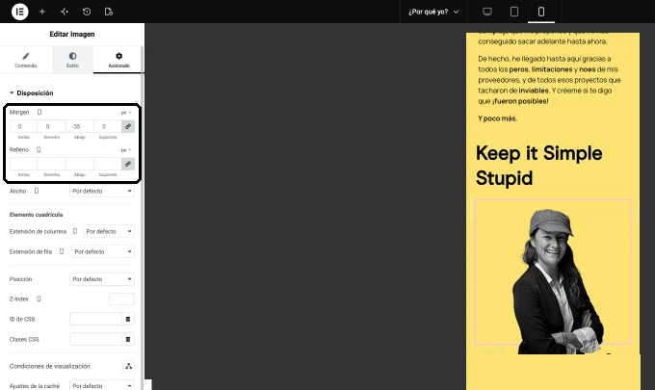Viewport: 655px width, 390px height.
Task: Change Margen unit selector
Action: pos(126,113)
